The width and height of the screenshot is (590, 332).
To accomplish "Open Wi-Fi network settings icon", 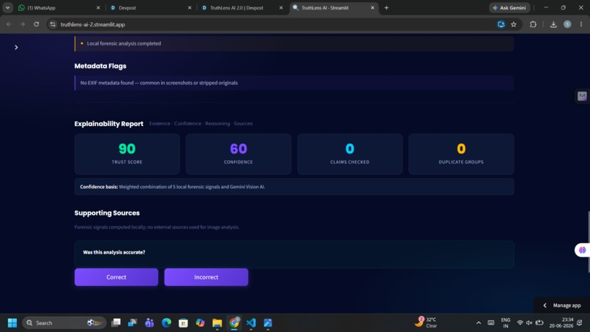I will [x=520, y=323].
